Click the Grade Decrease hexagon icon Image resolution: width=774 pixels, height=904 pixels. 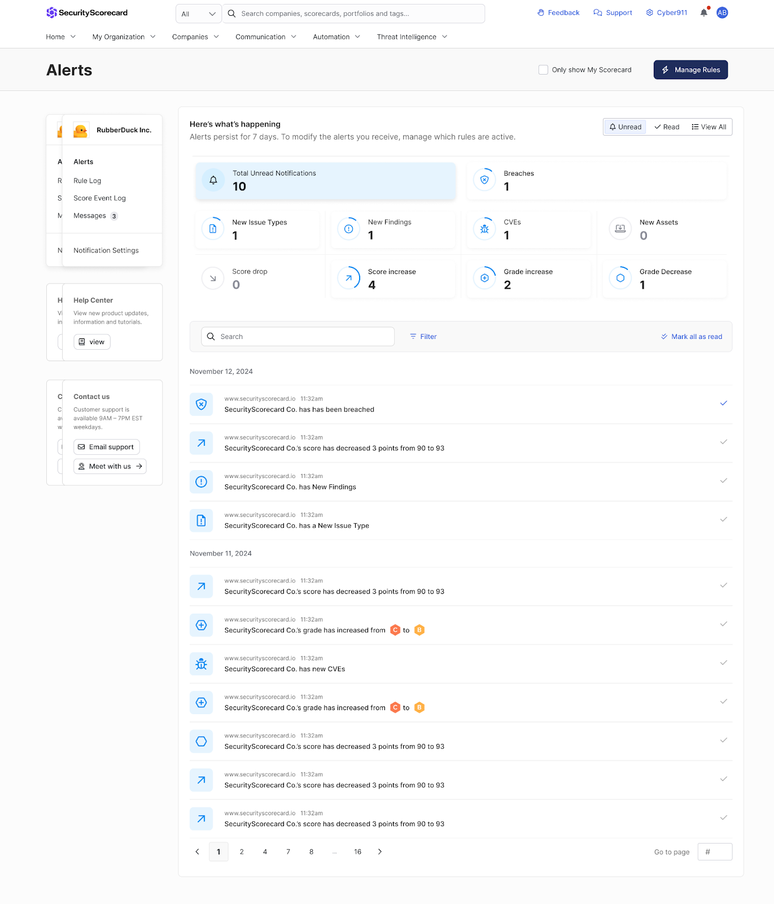point(620,278)
